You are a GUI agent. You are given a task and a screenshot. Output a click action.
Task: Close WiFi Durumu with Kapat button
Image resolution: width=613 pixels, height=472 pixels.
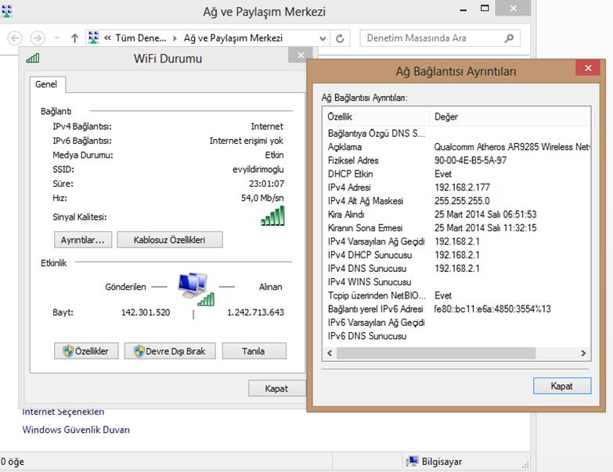pos(276,388)
